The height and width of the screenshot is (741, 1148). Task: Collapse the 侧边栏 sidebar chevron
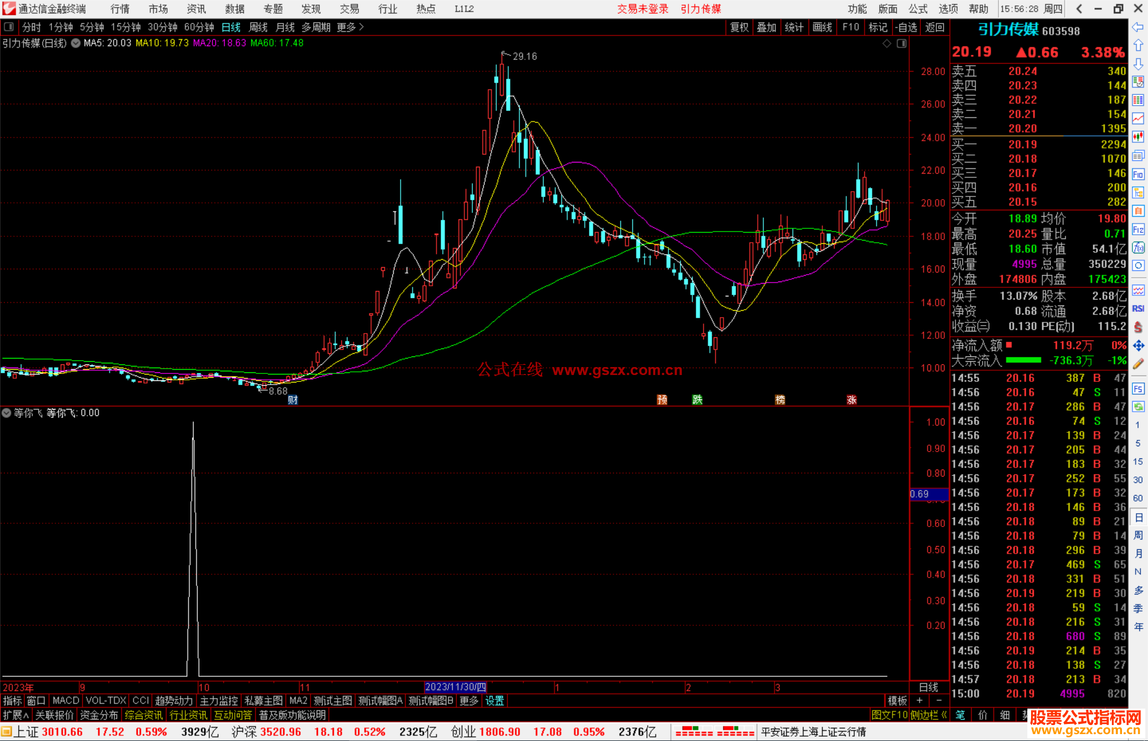click(x=944, y=715)
